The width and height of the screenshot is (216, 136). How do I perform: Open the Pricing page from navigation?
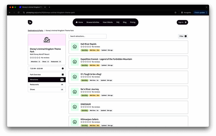133,22
